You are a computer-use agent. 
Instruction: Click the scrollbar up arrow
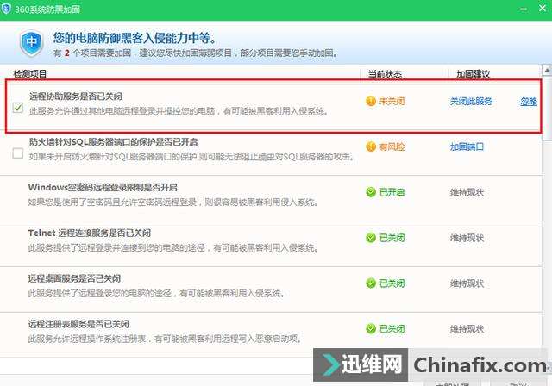point(547,71)
